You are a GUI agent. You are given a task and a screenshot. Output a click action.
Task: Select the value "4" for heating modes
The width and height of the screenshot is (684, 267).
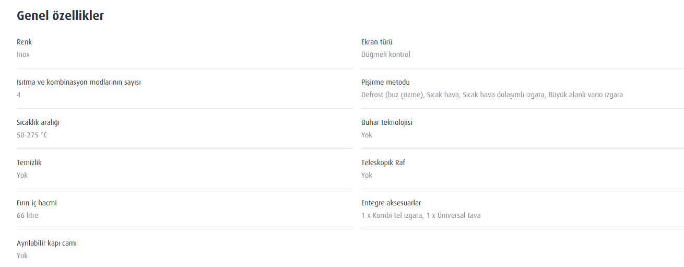tap(19, 95)
